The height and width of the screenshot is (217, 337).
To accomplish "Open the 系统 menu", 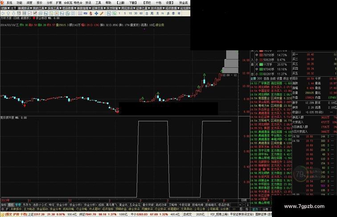I will pyautogui.click(x=9, y=3).
